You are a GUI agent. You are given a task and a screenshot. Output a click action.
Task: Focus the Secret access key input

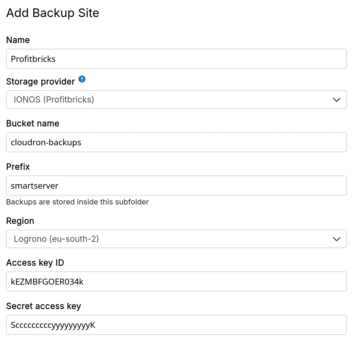pyautogui.click(x=176, y=325)
